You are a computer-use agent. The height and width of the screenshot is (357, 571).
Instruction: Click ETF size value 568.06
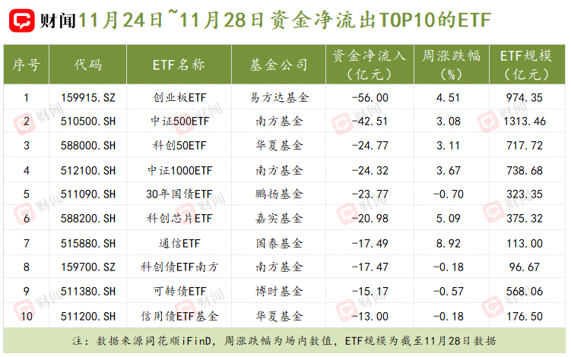(x=525, y=291)
